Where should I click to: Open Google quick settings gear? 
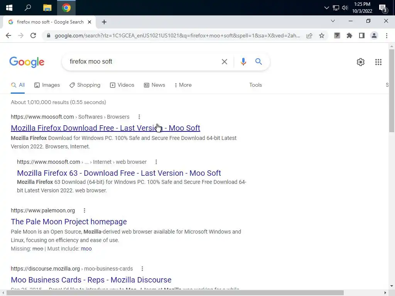(361, 62)
